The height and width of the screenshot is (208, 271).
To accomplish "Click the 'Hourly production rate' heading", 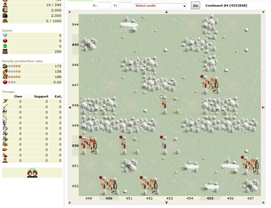I will point(22,61).
